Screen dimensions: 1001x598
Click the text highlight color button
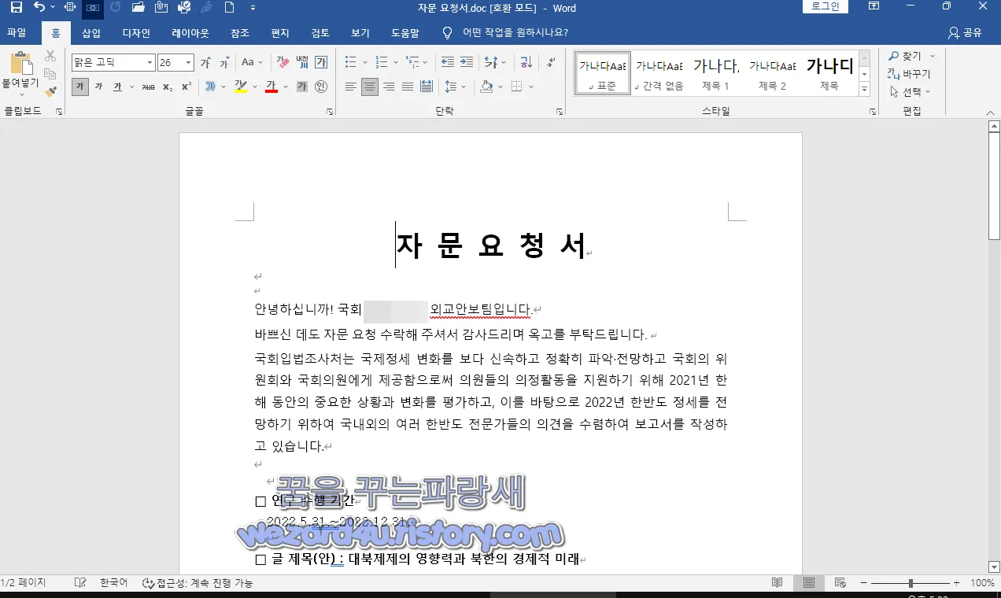[241, 87]
